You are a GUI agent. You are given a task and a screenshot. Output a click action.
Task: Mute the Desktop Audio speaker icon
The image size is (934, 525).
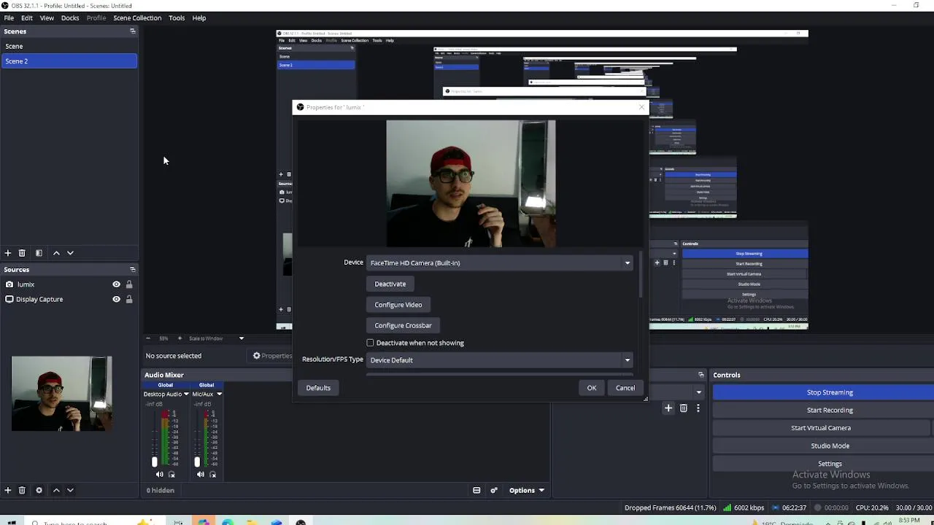pos(159,475)
